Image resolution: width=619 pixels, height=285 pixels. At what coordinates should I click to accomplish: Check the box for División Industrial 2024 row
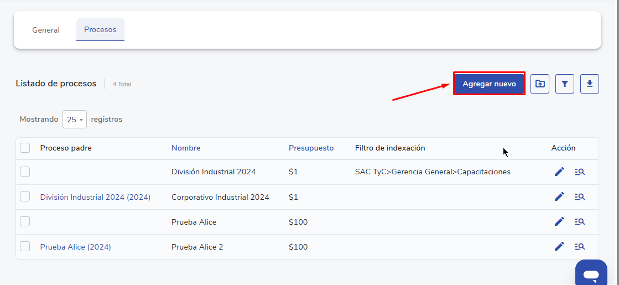(25, 172)
